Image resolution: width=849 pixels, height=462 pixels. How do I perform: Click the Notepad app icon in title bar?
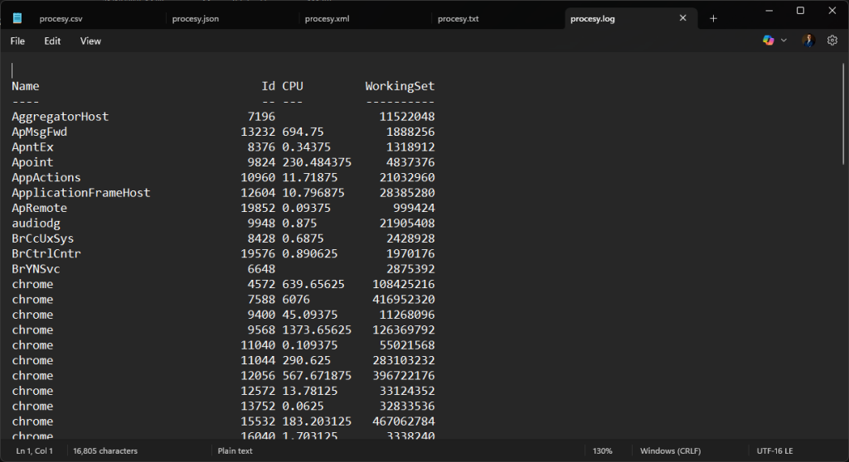pos(17,18)
